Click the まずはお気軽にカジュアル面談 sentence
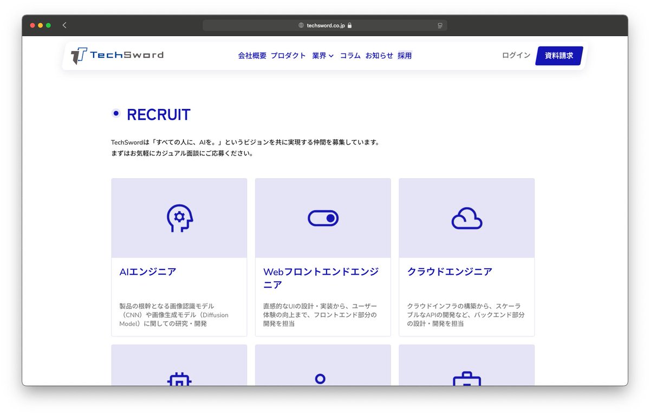The height and width of the screenshot is (415, 650). click(182, 153)
